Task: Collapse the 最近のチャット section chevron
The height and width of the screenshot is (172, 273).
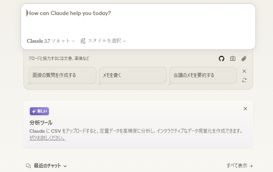Action: [65, 166]
